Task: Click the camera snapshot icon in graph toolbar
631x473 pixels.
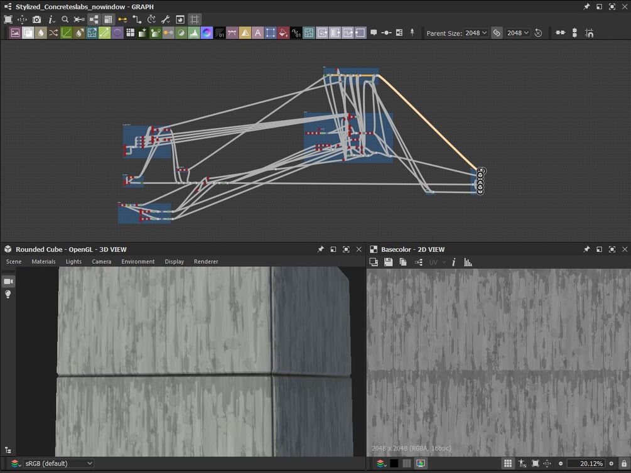Action: (x=37, y=20)
